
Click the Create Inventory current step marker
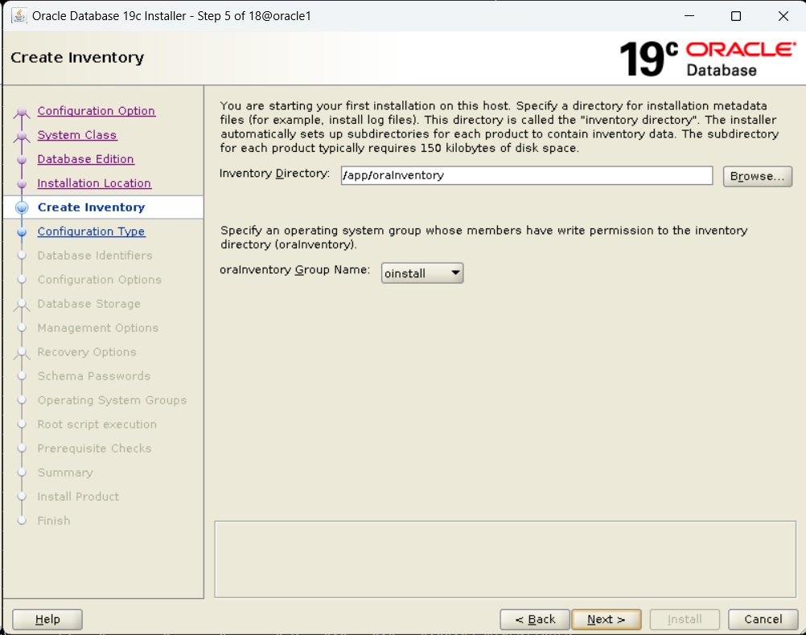(x=23, y=207)
